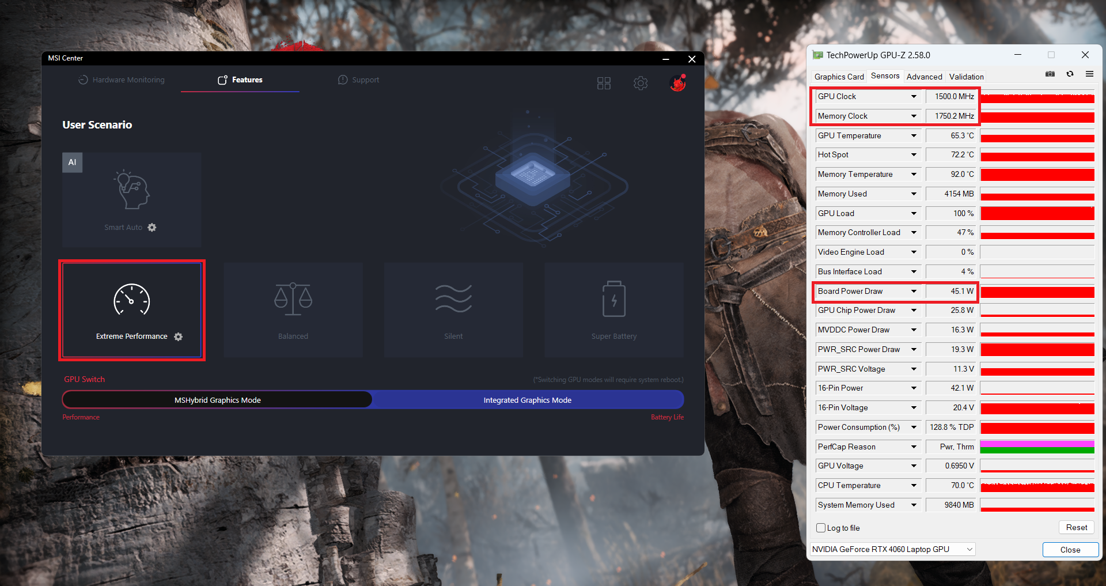The width and height of the screenshot is (1106, 586).
Task: Click the Close button in GPU-Z
Action: pyautogui.click(x=1070, y=550)
